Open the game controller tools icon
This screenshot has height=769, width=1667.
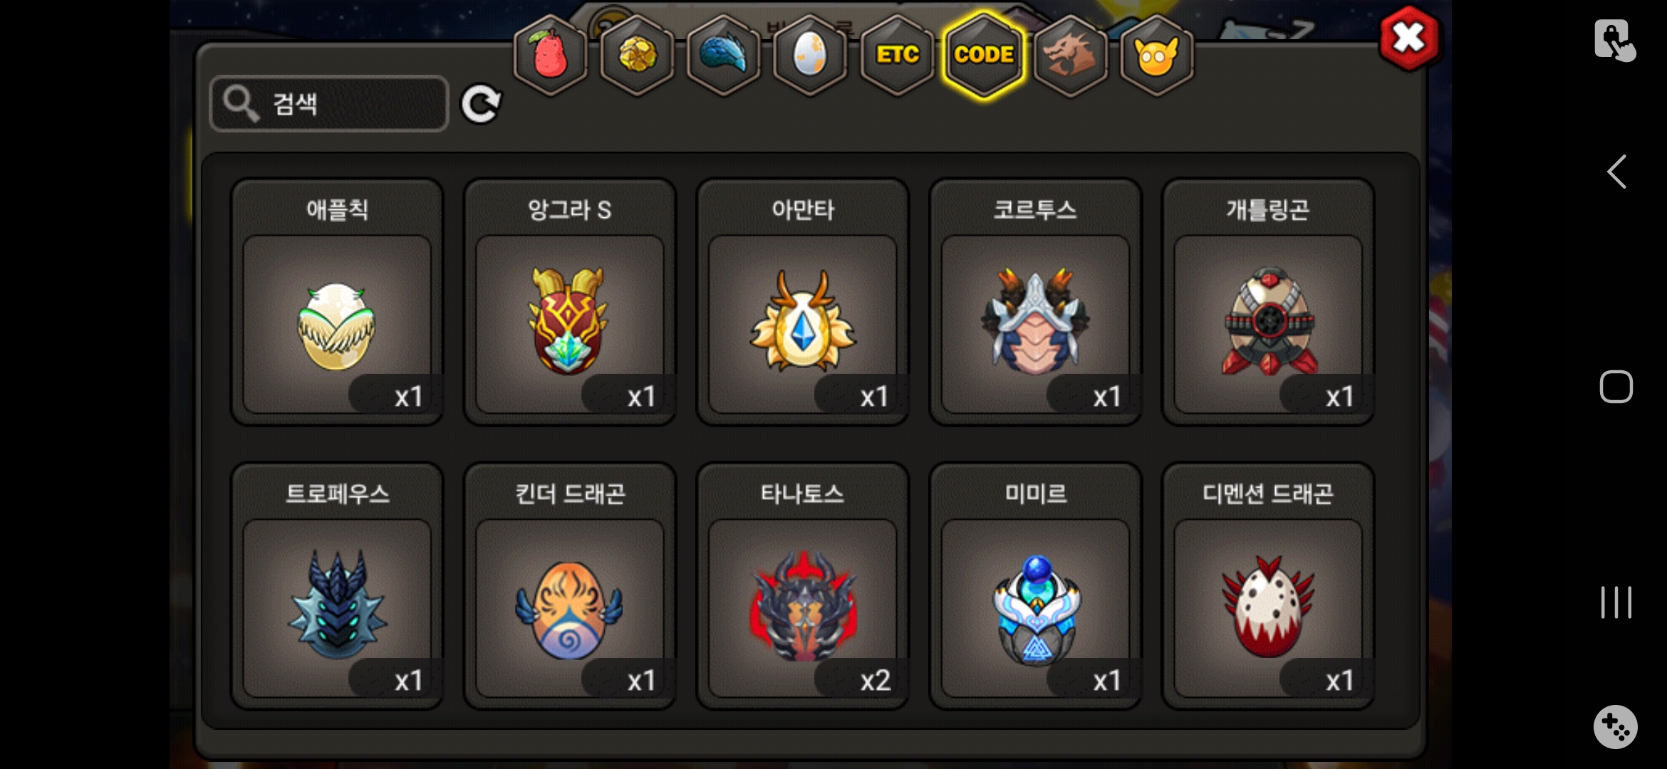point(1615,727)
